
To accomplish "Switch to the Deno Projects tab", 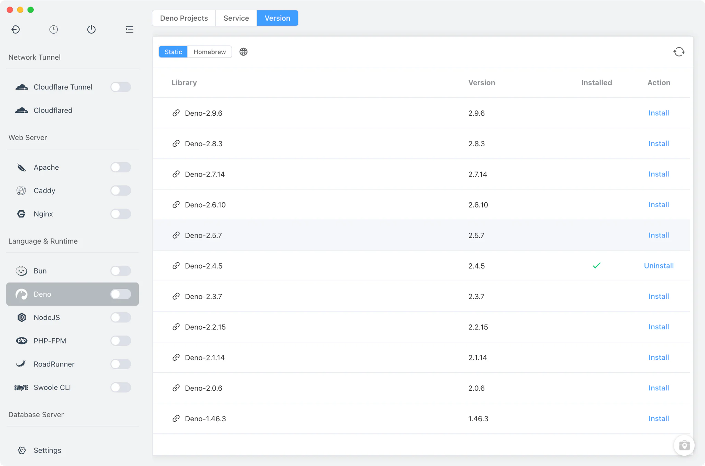I will click(x=184, y=18).
